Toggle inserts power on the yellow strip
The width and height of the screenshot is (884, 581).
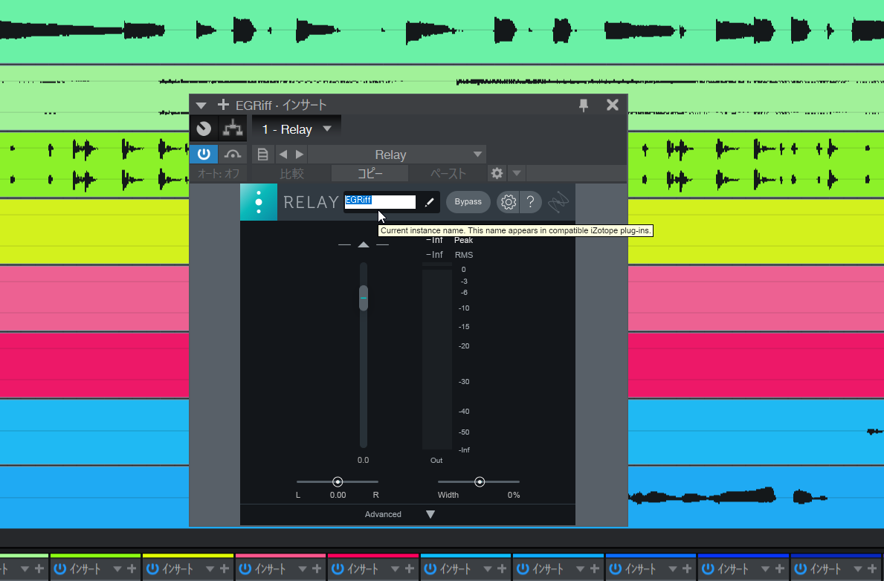click(152, 568)
